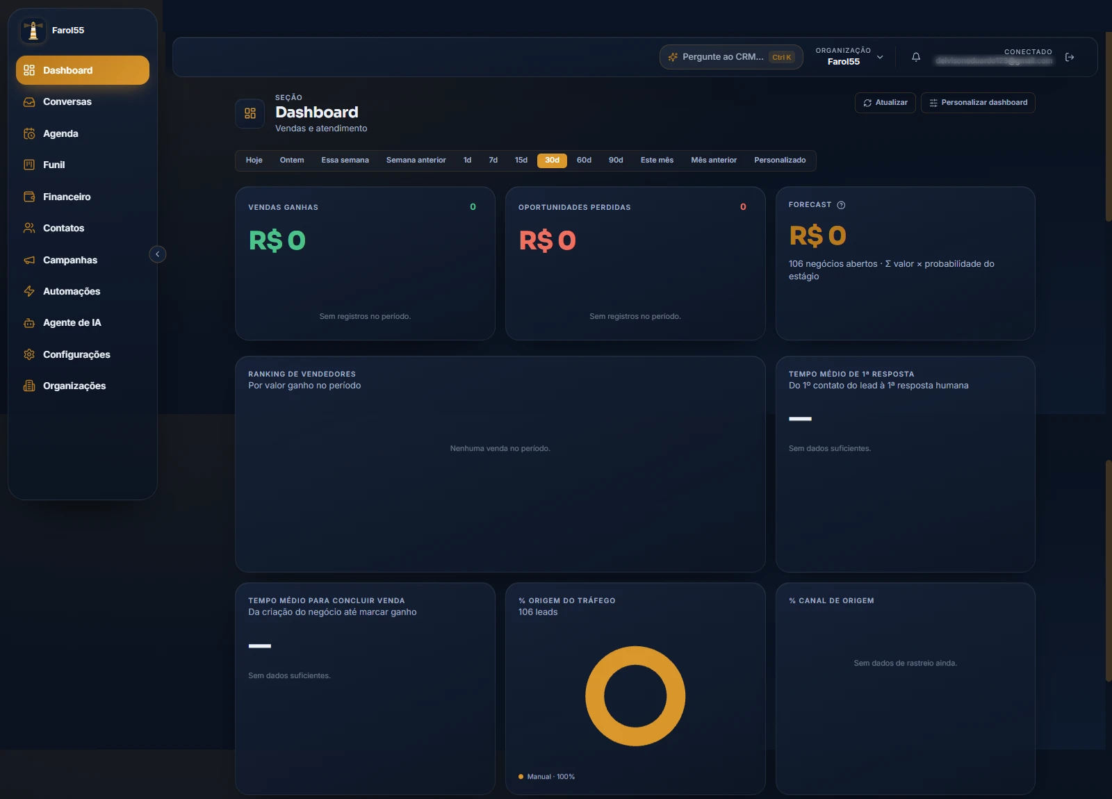Open the notifications bell
The width and height of the screenshot is (1112, 799).
[916, 57]
